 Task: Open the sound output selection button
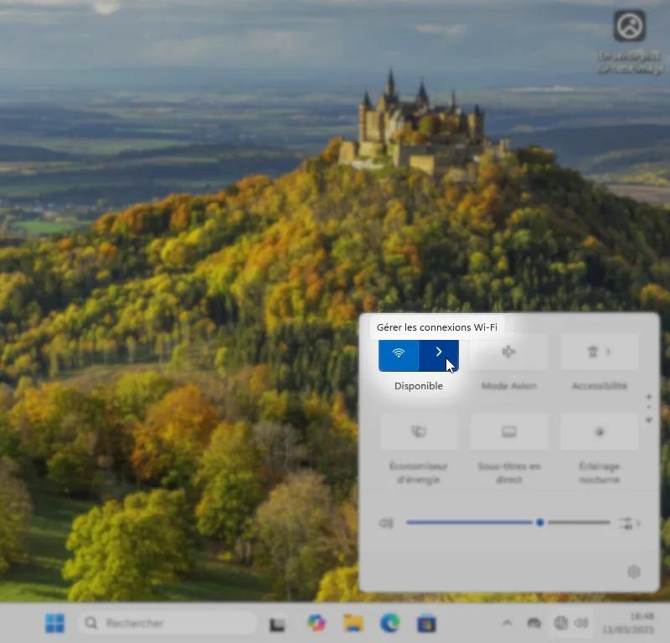coord(629,523)
